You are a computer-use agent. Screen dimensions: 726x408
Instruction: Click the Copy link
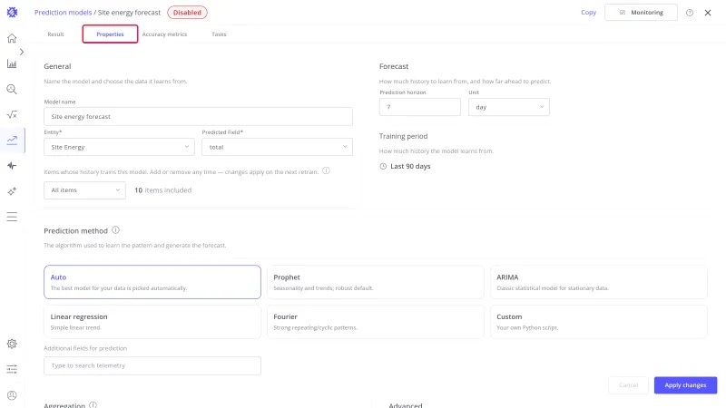588,13
